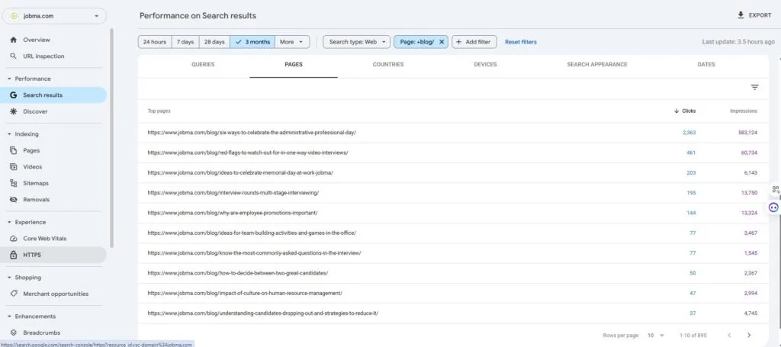
Task: Click the Reset filters link
Action: pos(521,42)
